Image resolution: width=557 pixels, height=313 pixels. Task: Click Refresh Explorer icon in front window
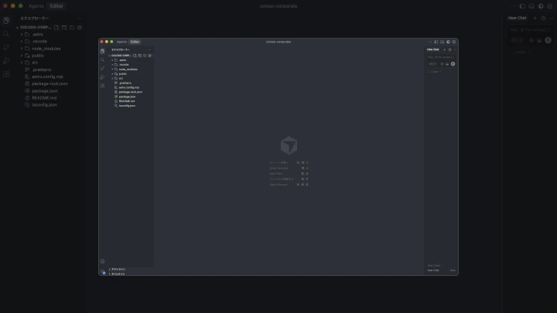tap(145, 56)
